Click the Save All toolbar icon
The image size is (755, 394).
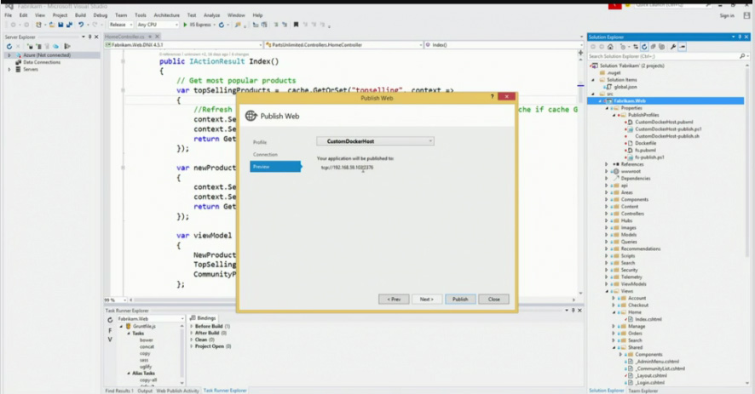click(x=68, y=25)
